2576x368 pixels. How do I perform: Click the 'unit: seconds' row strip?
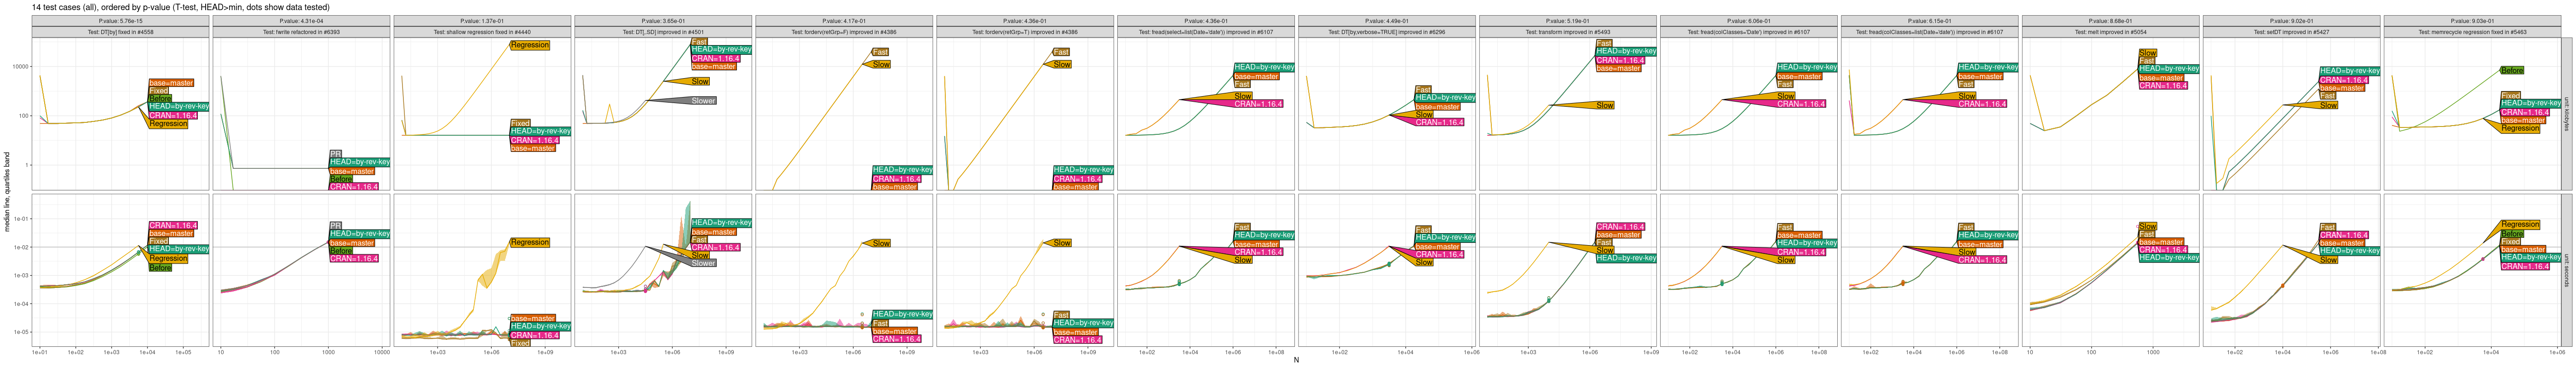2566,270
